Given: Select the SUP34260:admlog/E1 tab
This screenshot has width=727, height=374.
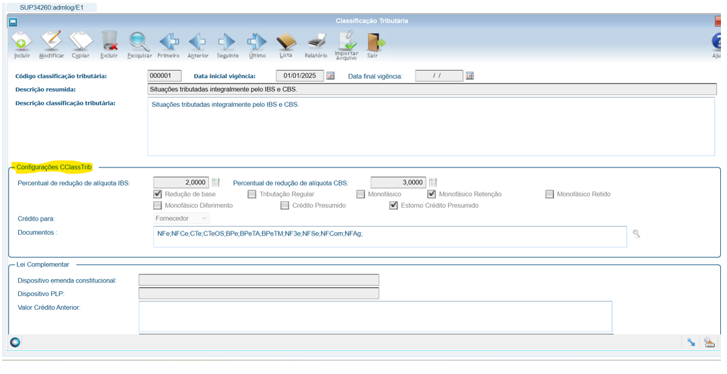Looking at the screenshot, I should pos(52,7).
